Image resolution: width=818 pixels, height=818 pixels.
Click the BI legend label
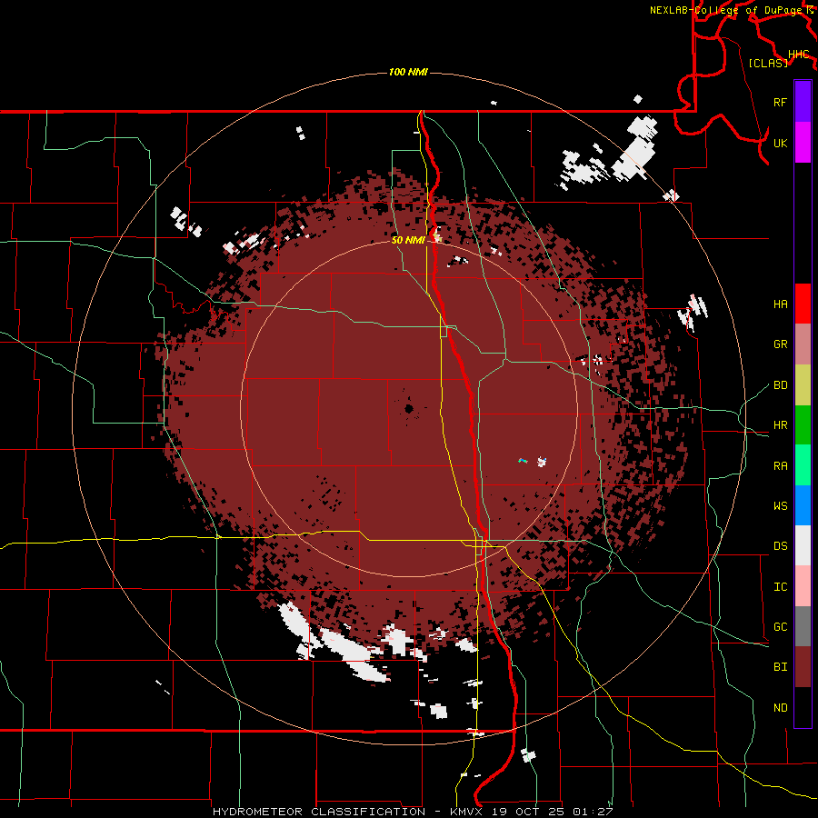(x=780, y=667)
